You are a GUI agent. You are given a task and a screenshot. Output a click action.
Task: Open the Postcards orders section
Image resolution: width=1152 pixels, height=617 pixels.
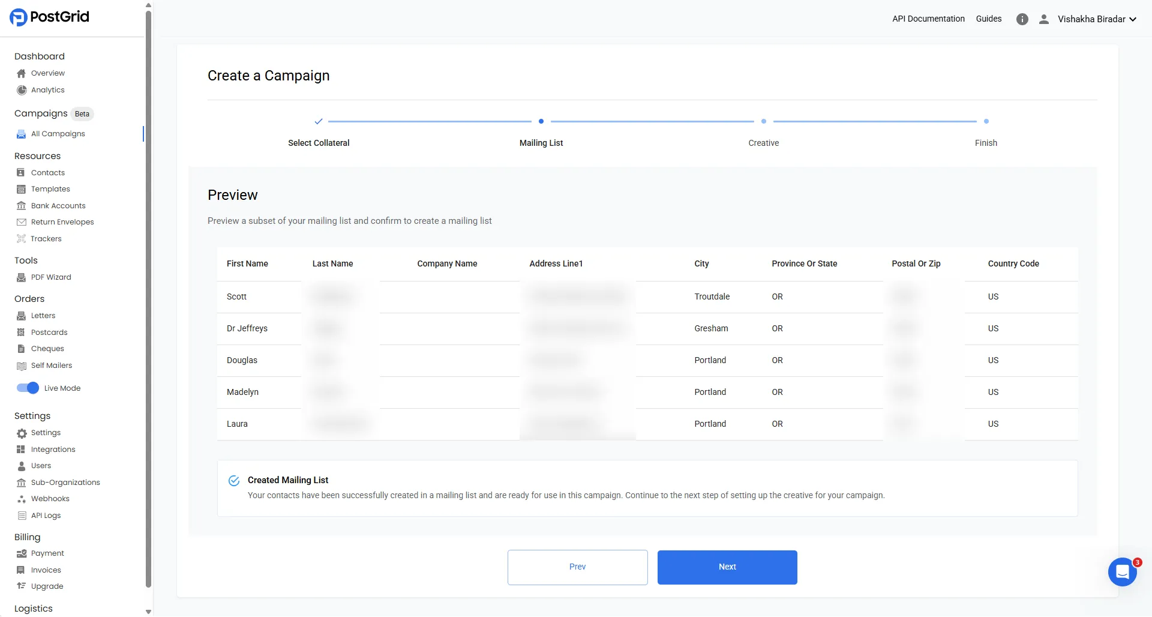coord(49,332)
